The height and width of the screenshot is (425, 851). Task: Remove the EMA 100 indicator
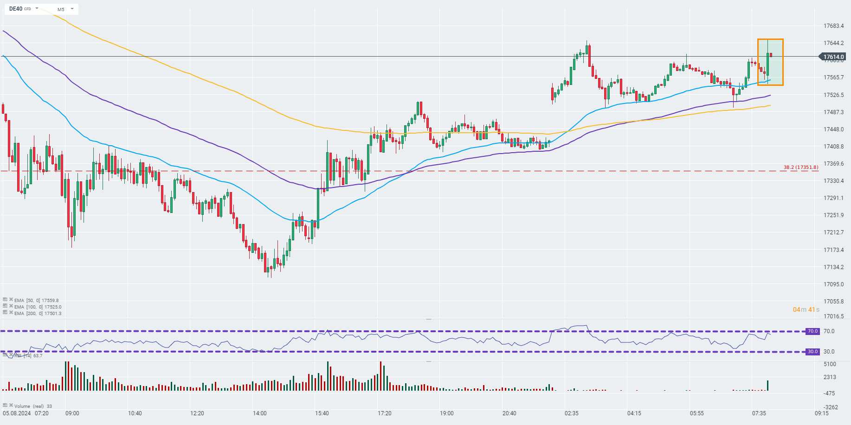tap(11, 306)
